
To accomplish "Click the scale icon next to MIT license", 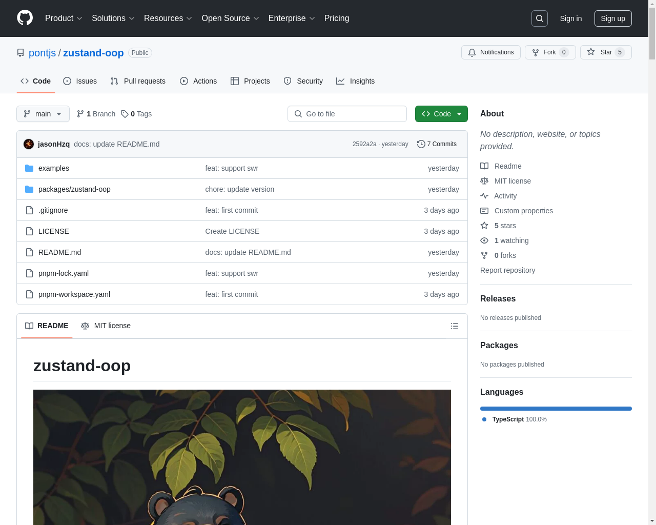I will click(x=484, y=181).
